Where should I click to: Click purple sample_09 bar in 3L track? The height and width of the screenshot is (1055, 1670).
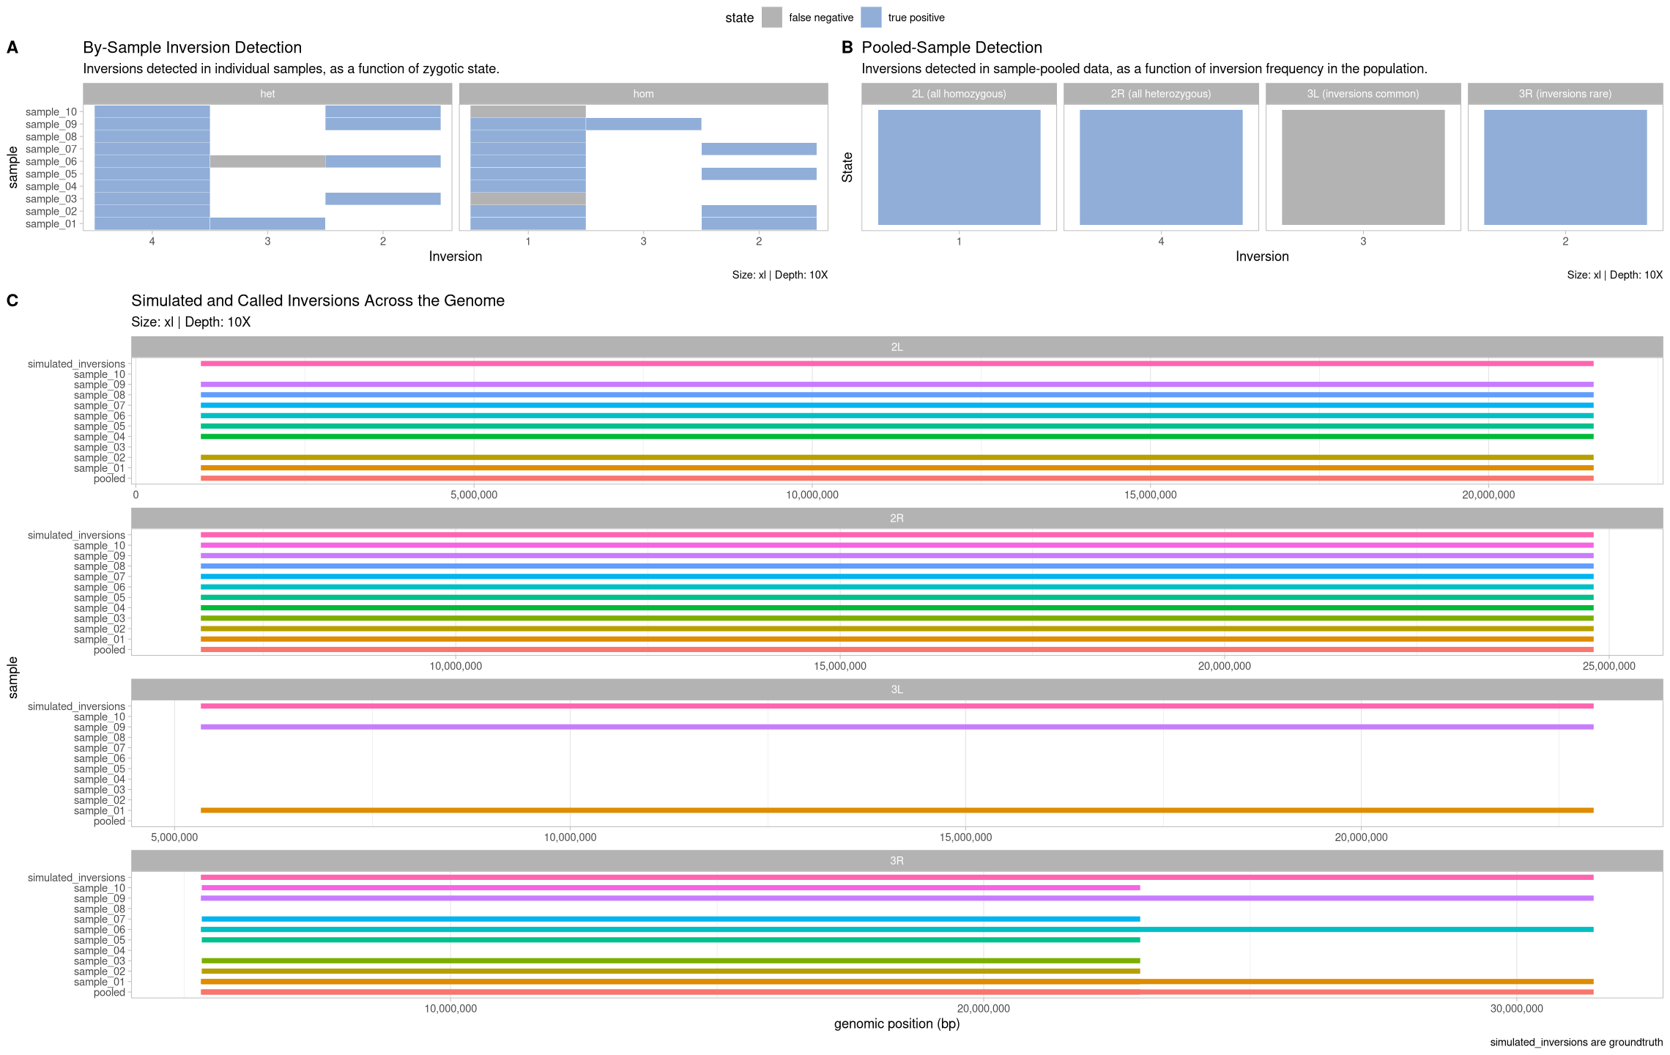(x=897, y=727)
